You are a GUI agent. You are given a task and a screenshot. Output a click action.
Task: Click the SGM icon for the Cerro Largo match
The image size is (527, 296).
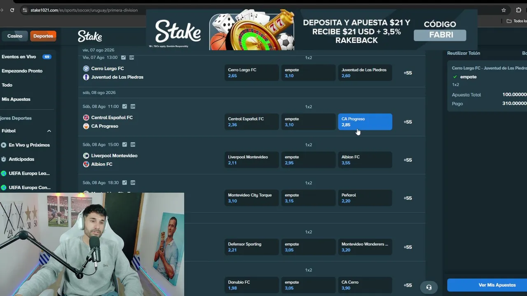tap(132, 58)
